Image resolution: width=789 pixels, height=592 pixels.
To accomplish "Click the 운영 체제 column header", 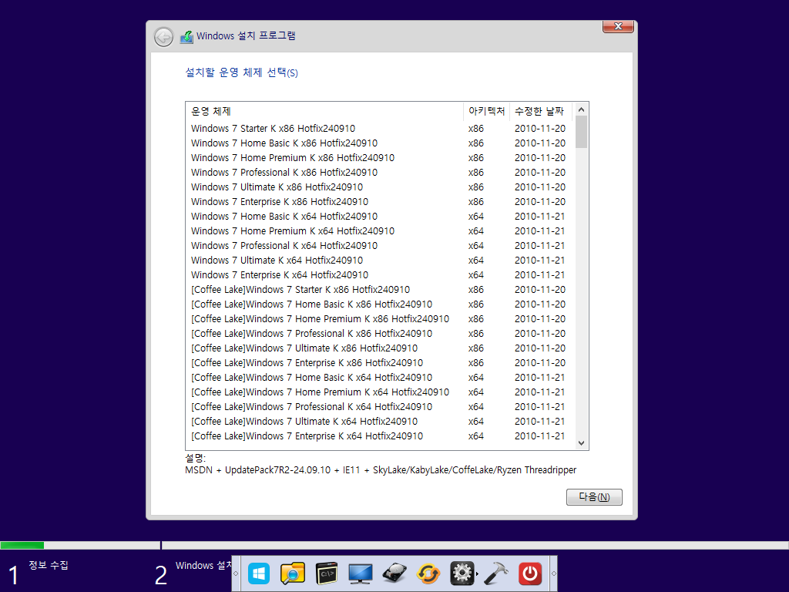I will (x=324, y=111).
